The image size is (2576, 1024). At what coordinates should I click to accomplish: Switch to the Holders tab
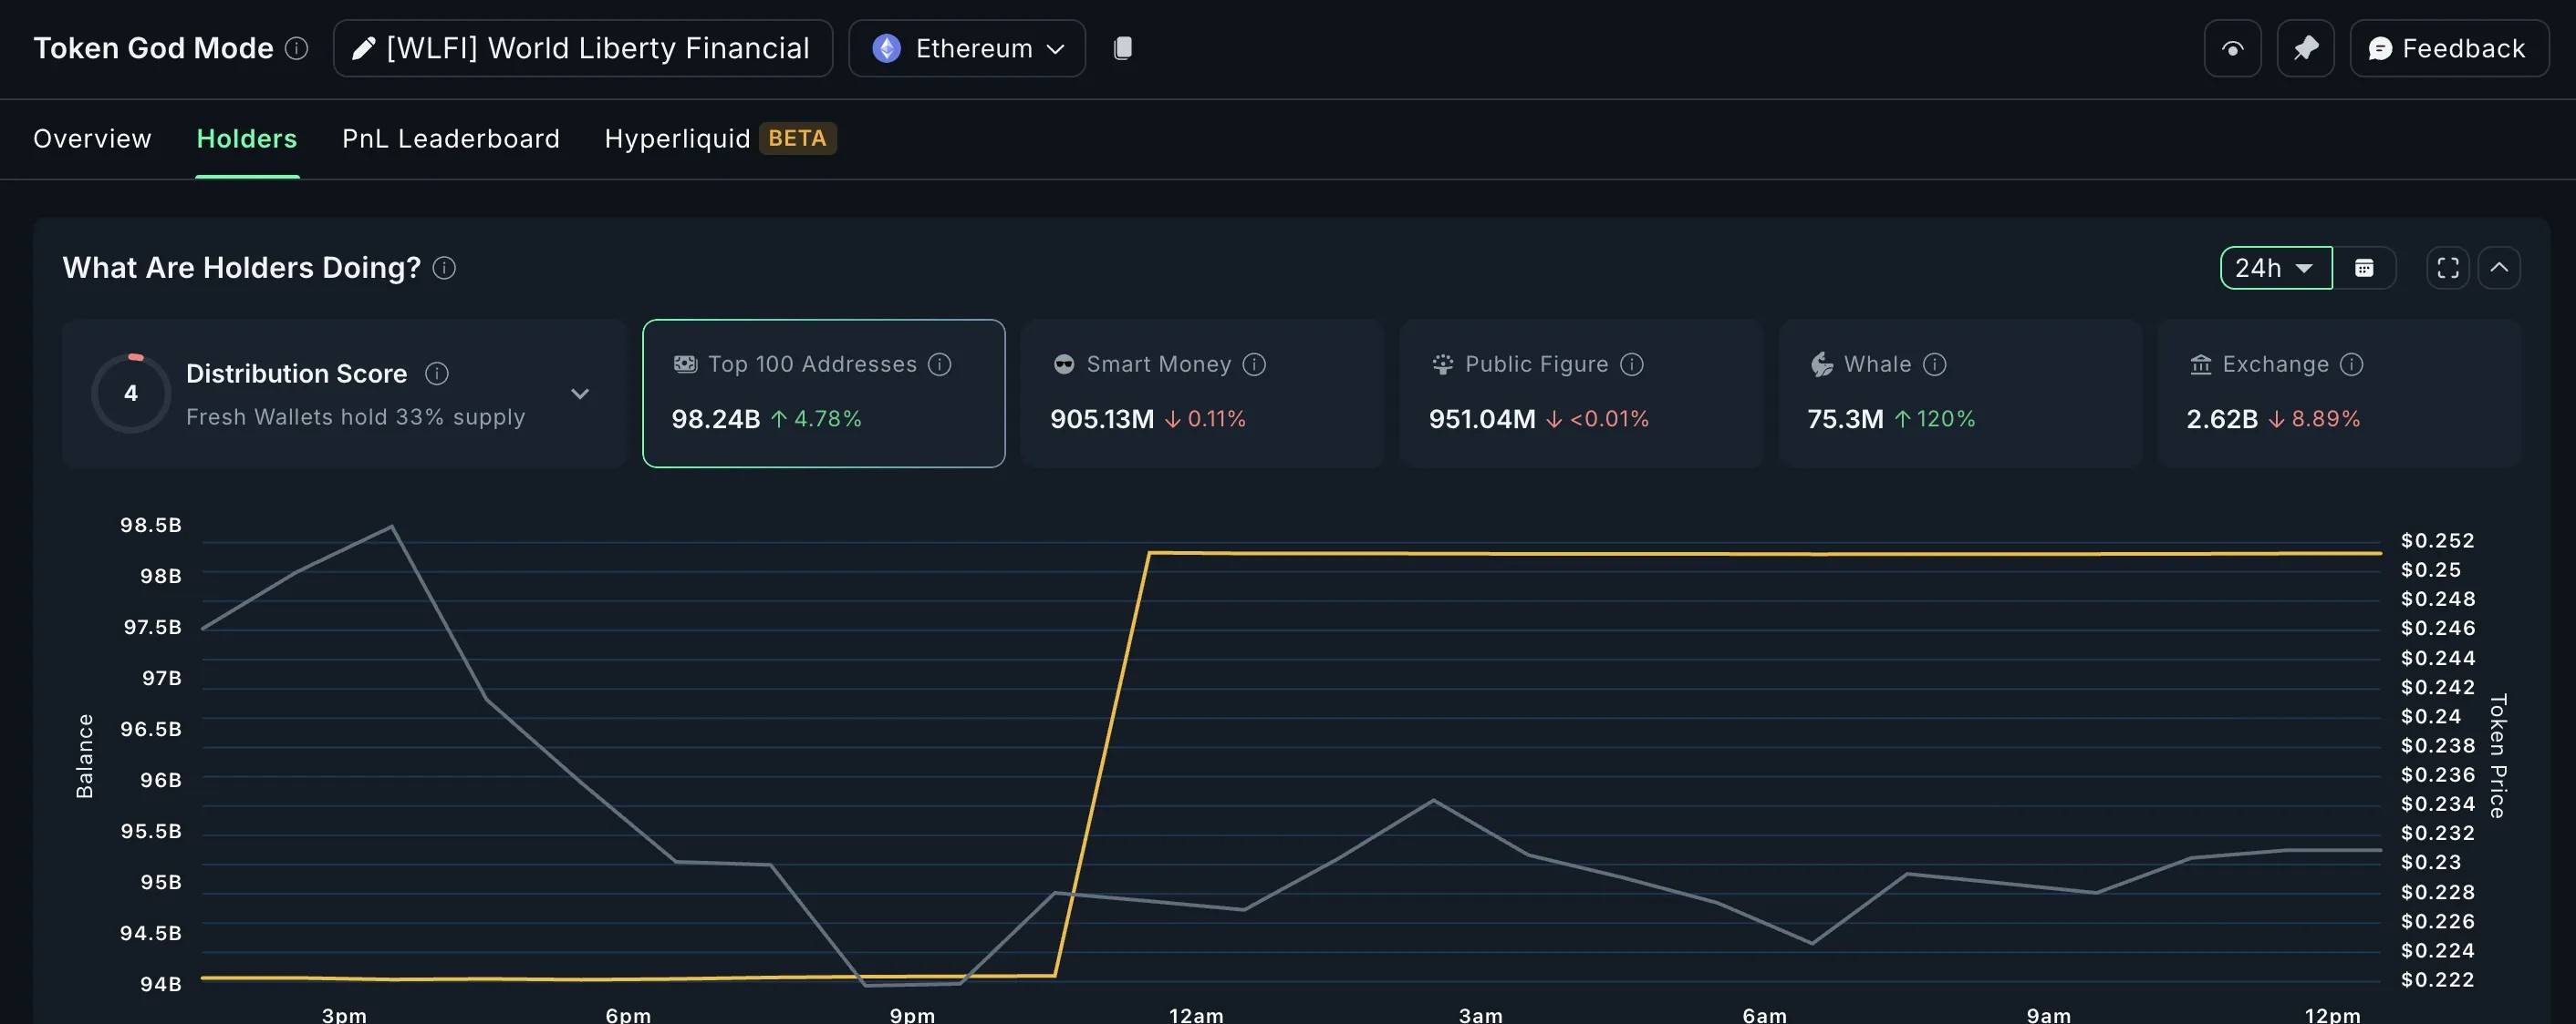point(247,138)
